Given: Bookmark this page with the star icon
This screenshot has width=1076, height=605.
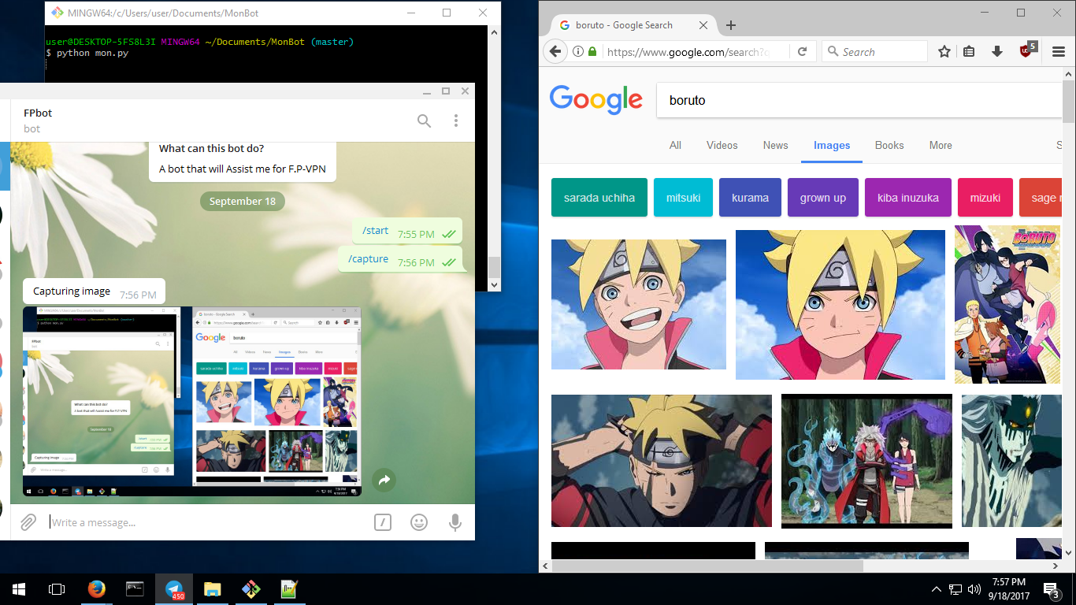Looking at the screenshot, I should pos(944,52).
